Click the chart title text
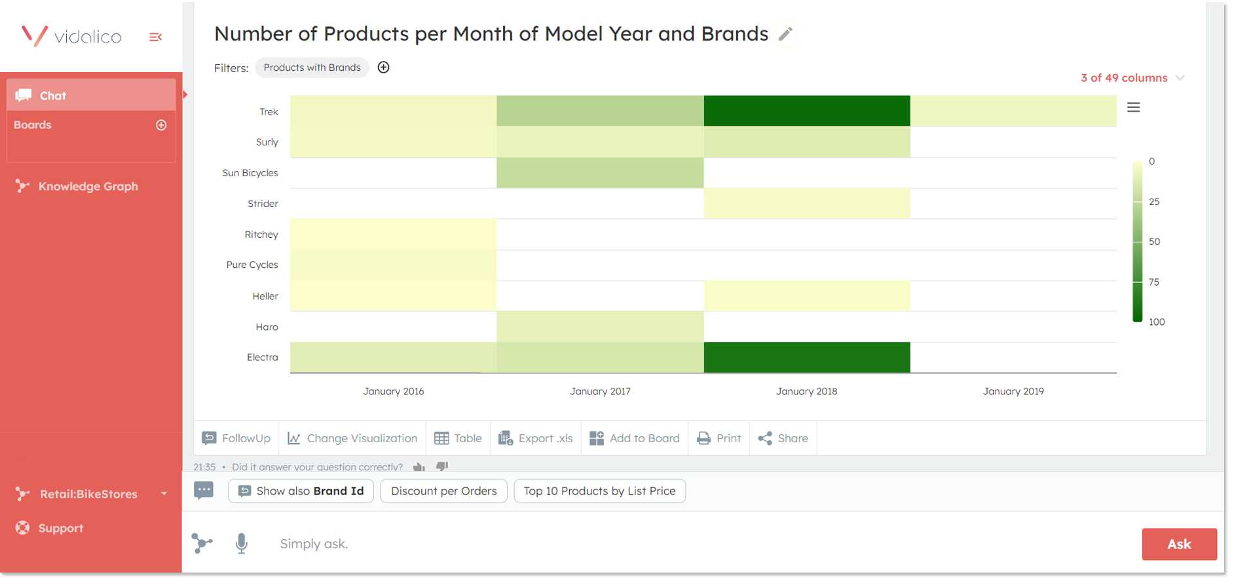The width and height of the screenshot is (1251, 585). 491,33
